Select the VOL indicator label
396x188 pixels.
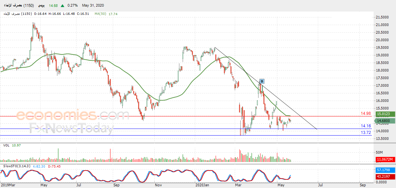pos(6,145)
